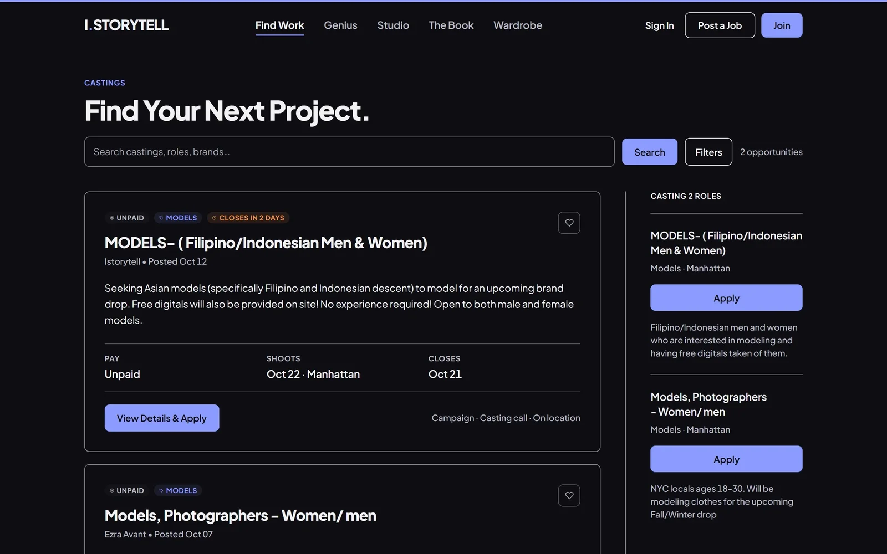Select the UNPAID tag on the Filipino/Indonesian casting
This screenshot has width=887, height=554.
(x=126, y=218)
